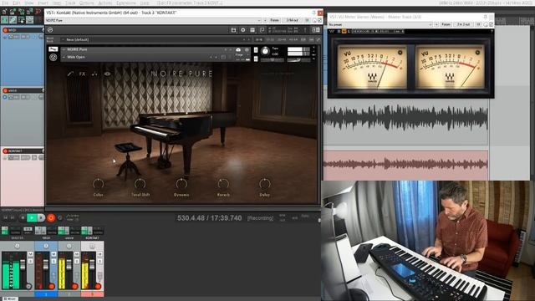Viewport: 535px width, 301px height.
Task: Click the 2/64 out routing button in Kontakt window
Action: click(x=292, y=20)
